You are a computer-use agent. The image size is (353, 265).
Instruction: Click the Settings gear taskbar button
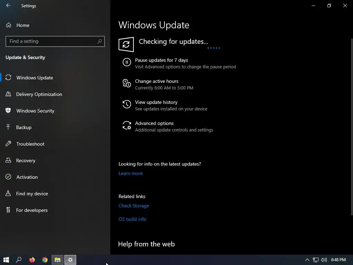[70, 260]
